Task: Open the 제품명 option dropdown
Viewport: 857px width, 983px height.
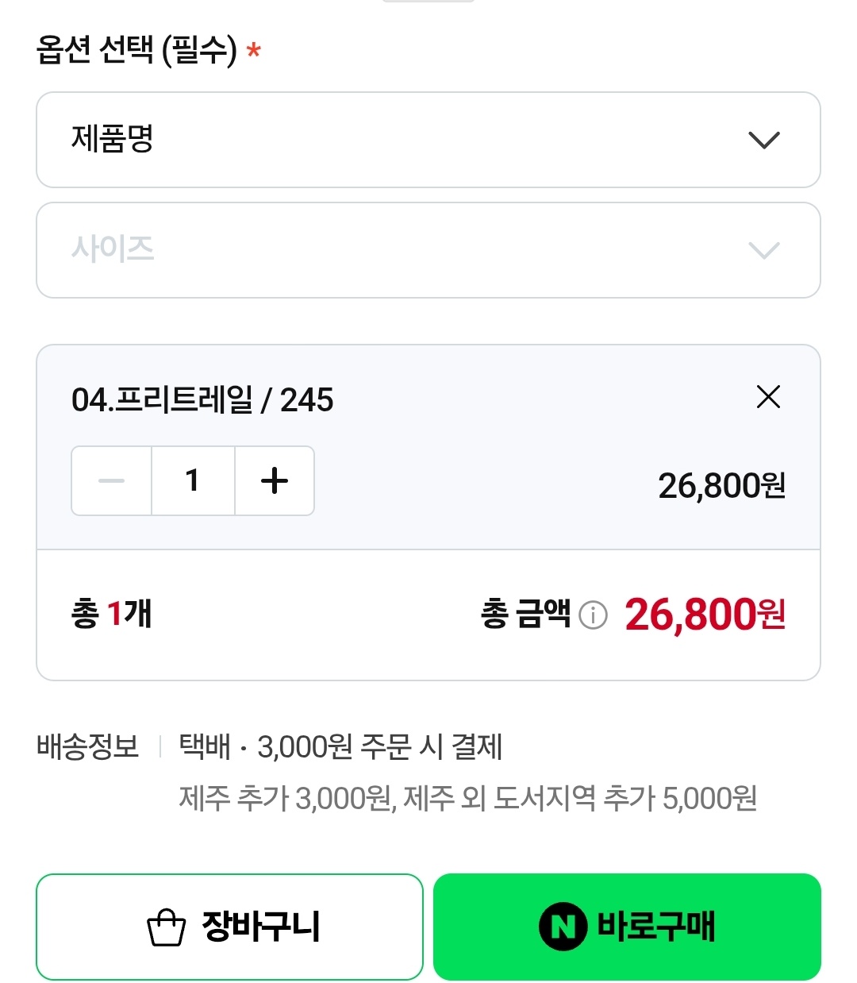Action: pos(428,140)
